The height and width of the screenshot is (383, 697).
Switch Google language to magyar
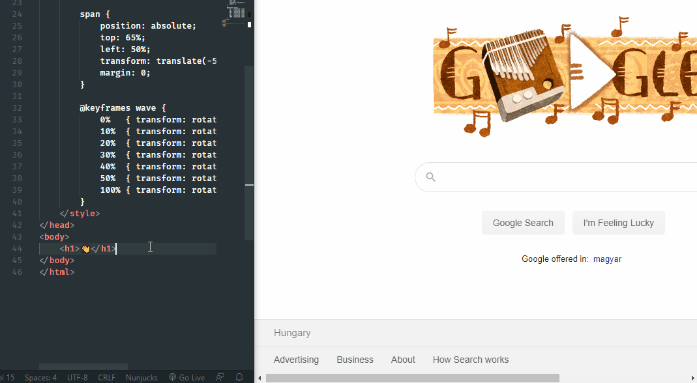[x=607, y=259]
